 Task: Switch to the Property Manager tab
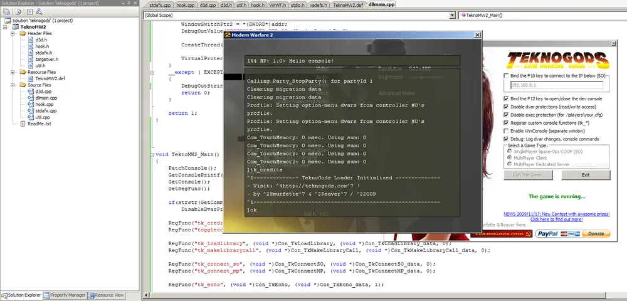pos(67,295)
